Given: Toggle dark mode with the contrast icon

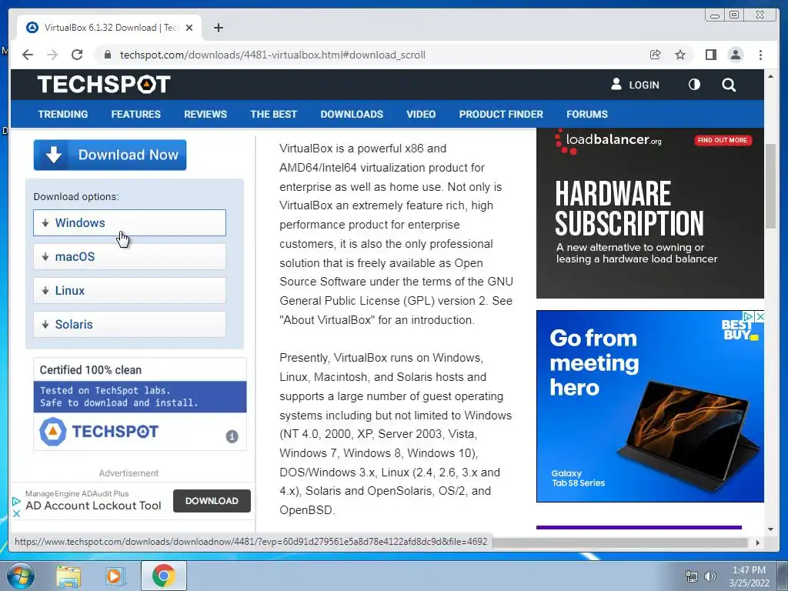Looking at the screenshot, I should (x=694, y=85).
